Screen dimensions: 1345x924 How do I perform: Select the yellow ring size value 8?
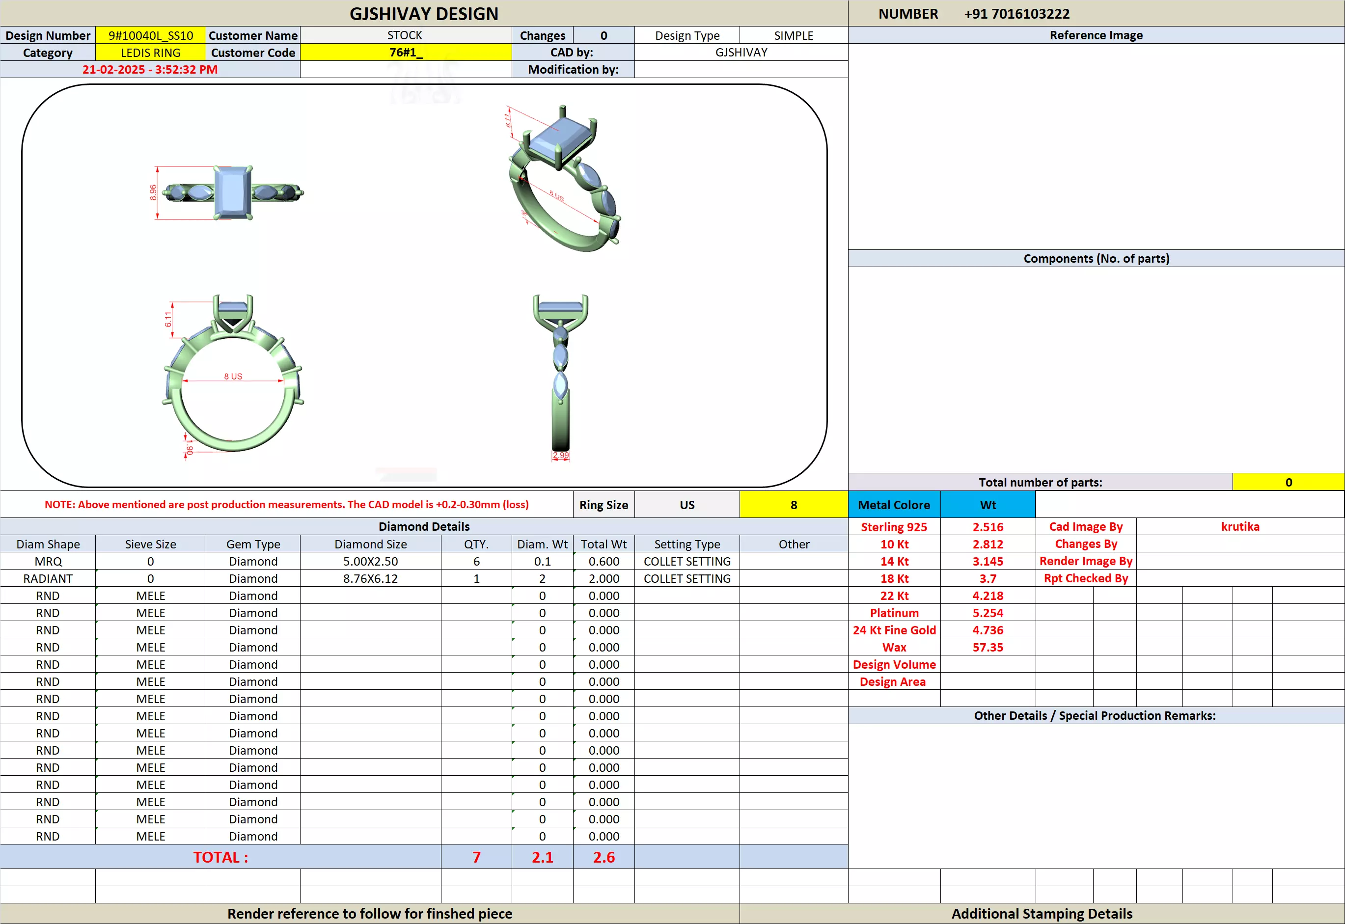click(793, 505)
